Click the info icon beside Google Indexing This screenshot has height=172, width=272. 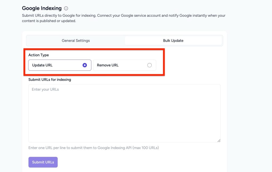66,9
